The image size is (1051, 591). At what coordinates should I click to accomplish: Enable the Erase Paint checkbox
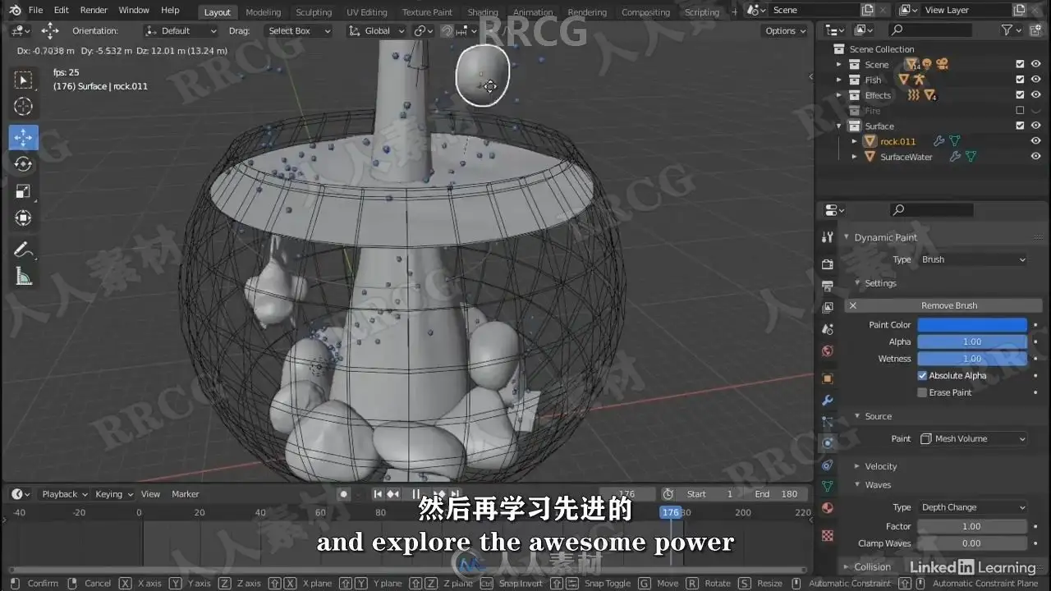pyautogui.click(x=922, y=392)
